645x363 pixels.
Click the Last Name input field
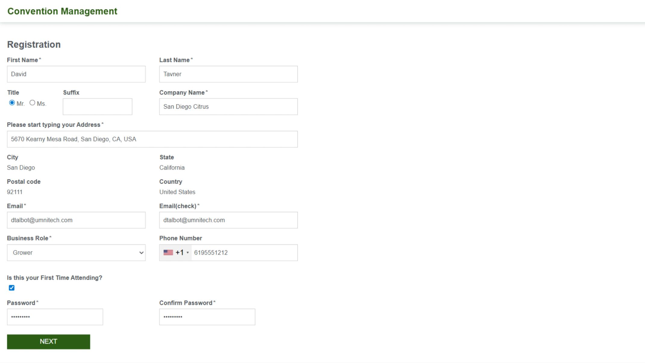tap(228, 74)
